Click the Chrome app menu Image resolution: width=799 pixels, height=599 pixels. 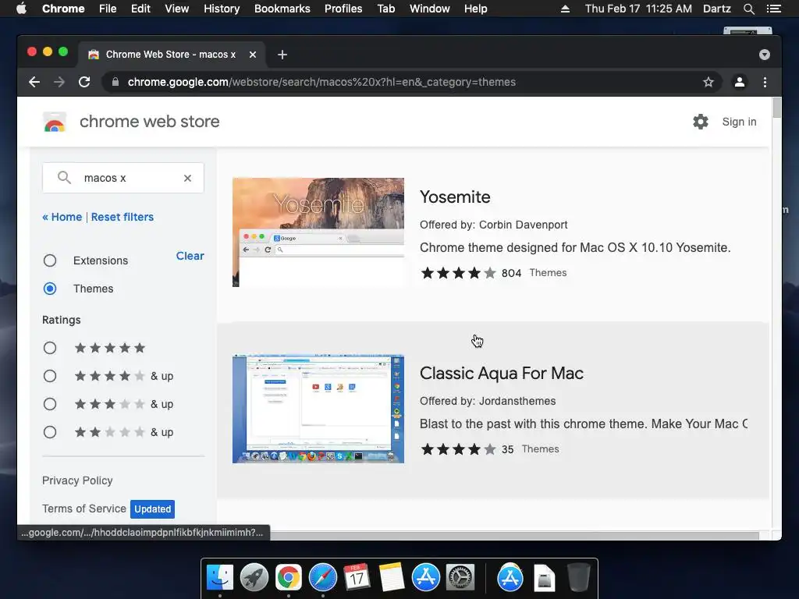coord(63,9)
